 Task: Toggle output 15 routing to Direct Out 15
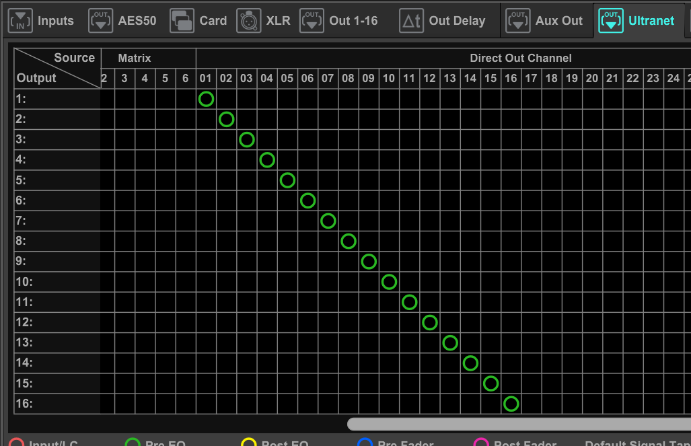tap(490, 383)
